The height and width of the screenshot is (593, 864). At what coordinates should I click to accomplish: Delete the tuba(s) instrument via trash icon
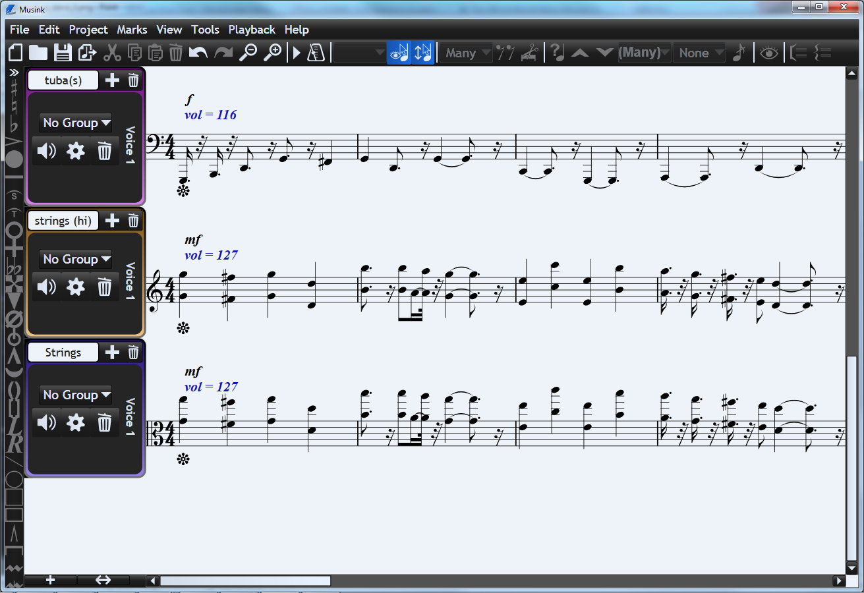(133, 80)
